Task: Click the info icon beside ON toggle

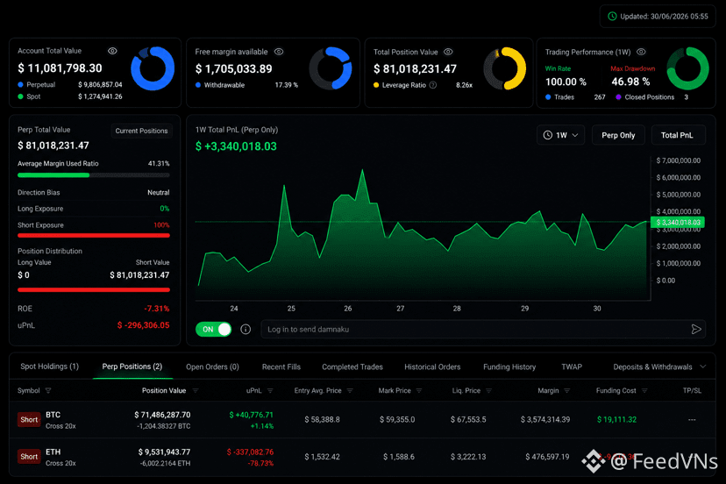Action: (246, 330)
